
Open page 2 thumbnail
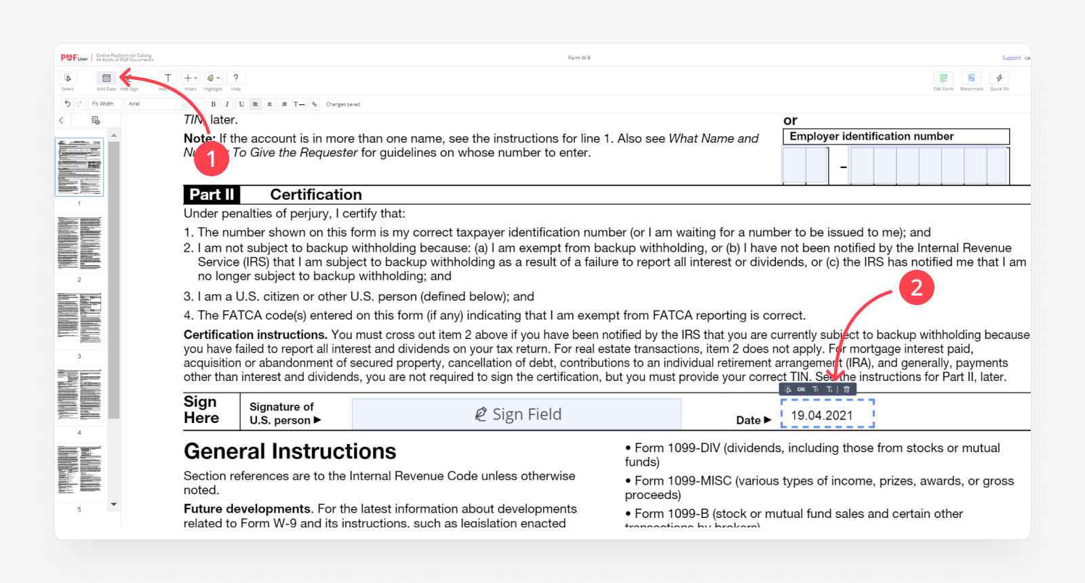[79, 243]
